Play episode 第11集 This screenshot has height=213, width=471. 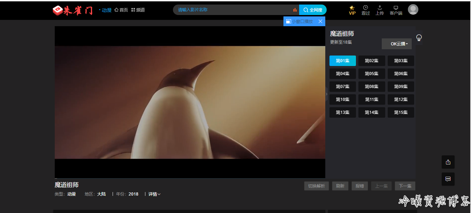(372, 100)
